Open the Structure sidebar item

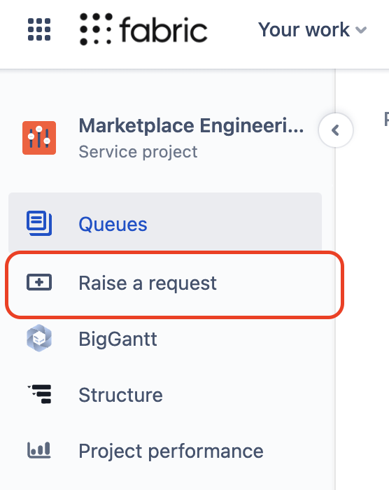click(165, 395)
